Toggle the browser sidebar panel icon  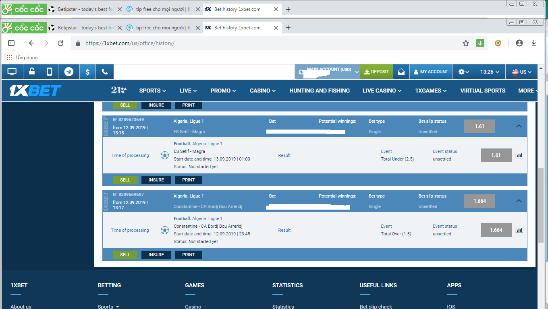click(x=11, y=43)
